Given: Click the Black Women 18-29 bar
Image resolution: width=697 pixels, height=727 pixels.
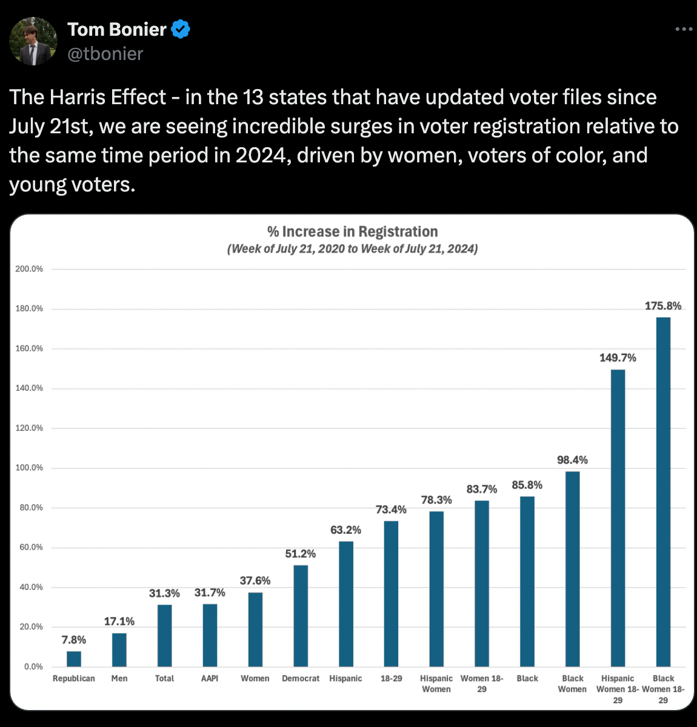Looking at the screenshot, I should [x=663, y=491].
